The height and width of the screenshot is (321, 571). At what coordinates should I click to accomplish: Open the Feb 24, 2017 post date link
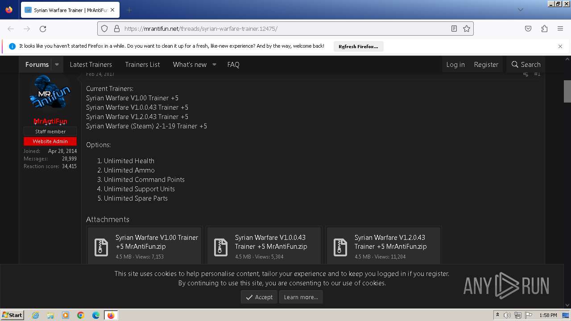(x=100, y=74)
